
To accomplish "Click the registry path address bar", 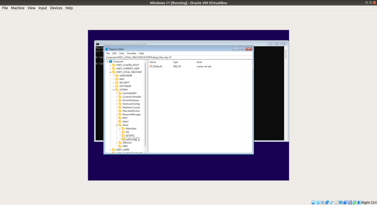I will click(179, 57).
